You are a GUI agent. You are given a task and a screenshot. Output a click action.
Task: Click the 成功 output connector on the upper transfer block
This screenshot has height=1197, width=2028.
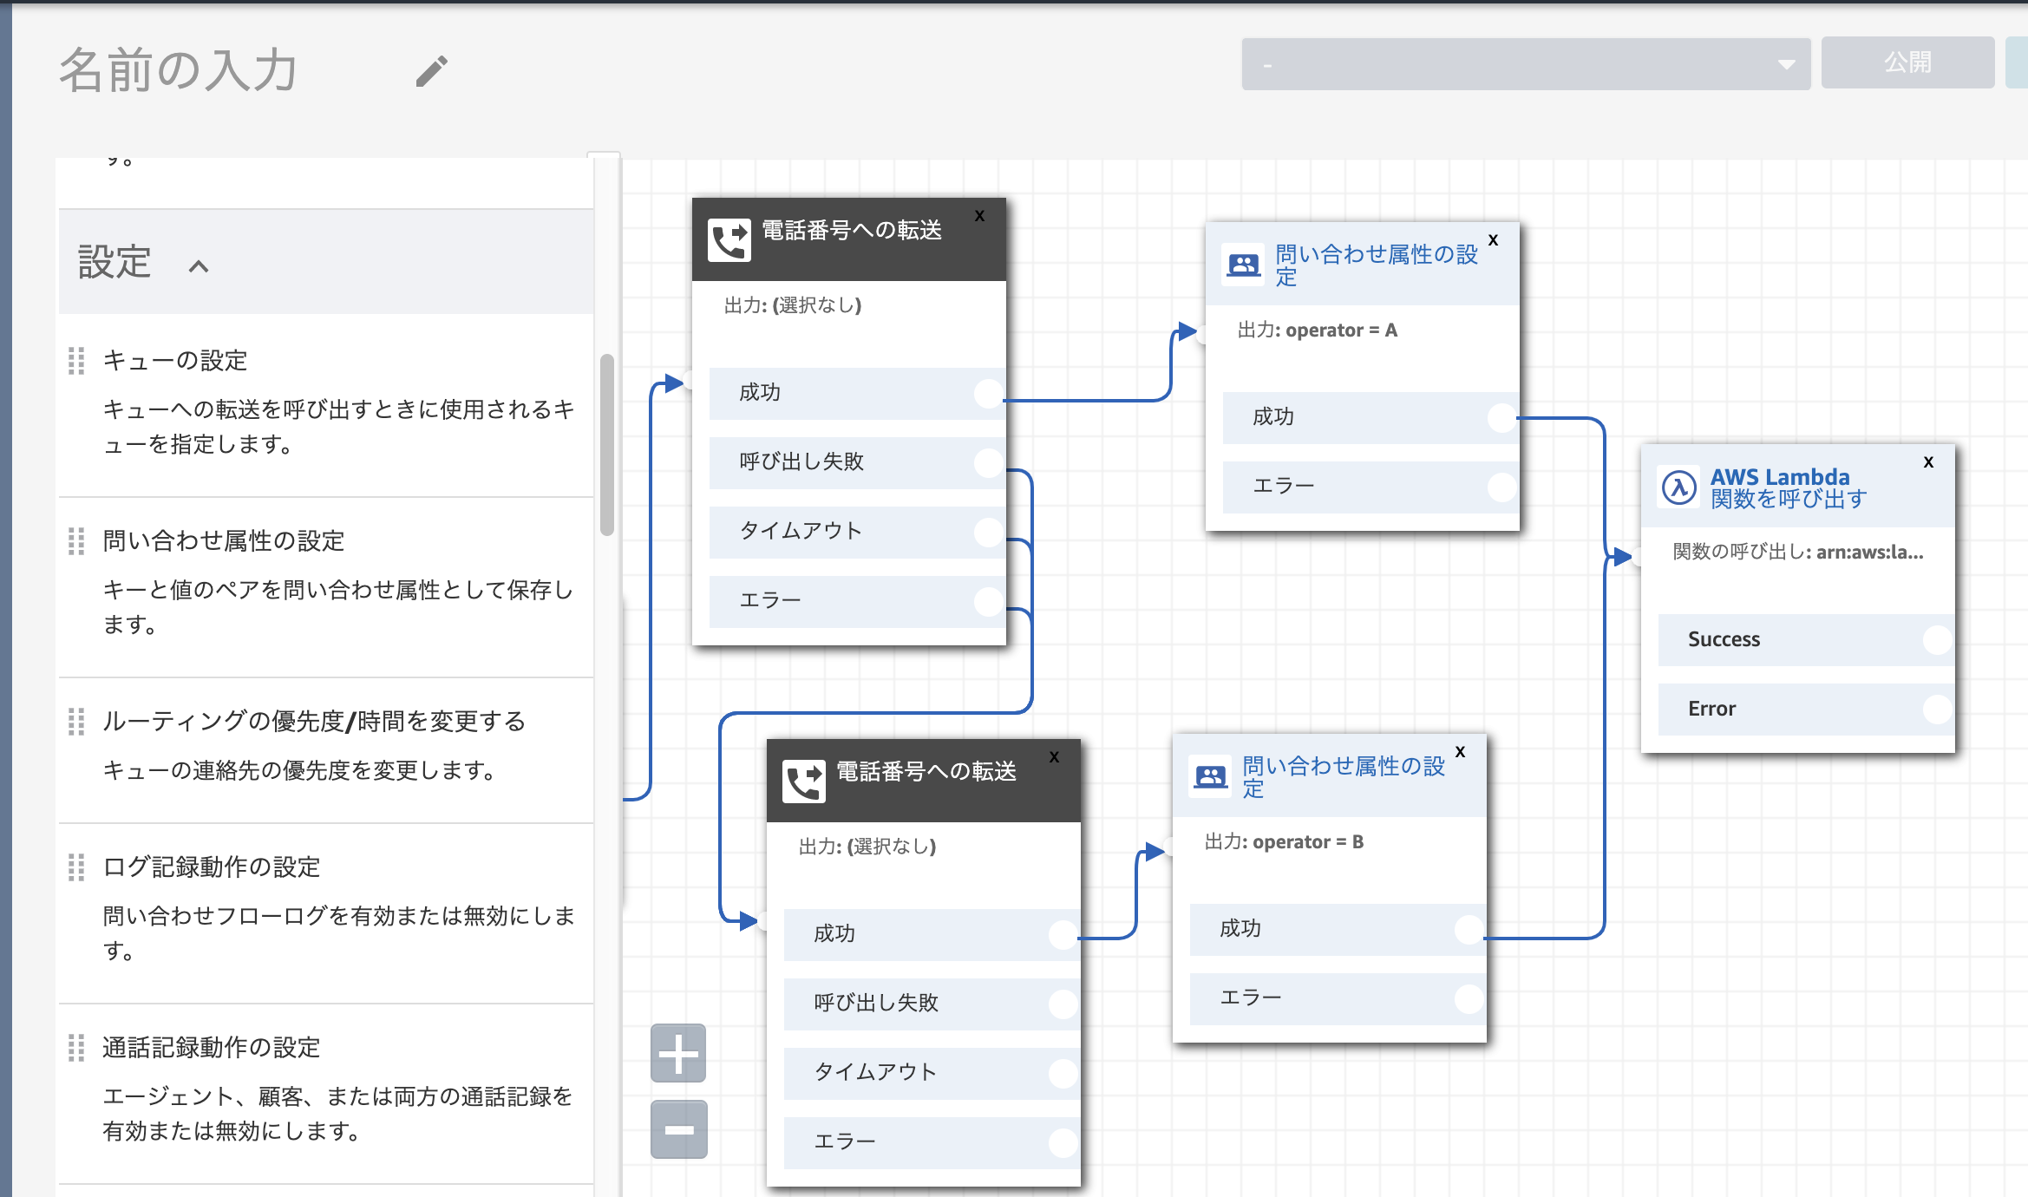[986, 393]
